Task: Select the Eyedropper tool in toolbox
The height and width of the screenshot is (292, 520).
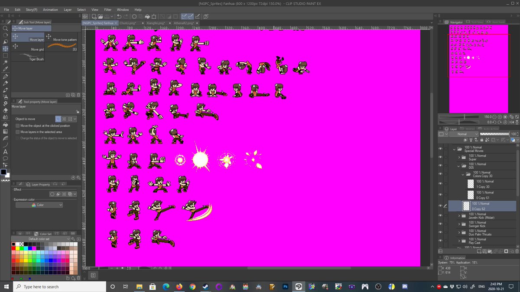Action: click(6, 69)
